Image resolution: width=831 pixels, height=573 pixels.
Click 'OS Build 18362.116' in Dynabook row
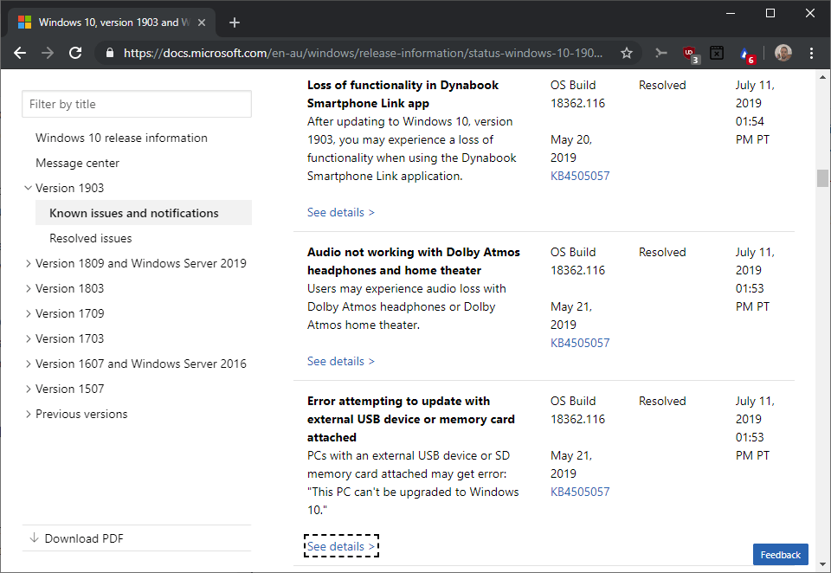[x=577, y=94]
